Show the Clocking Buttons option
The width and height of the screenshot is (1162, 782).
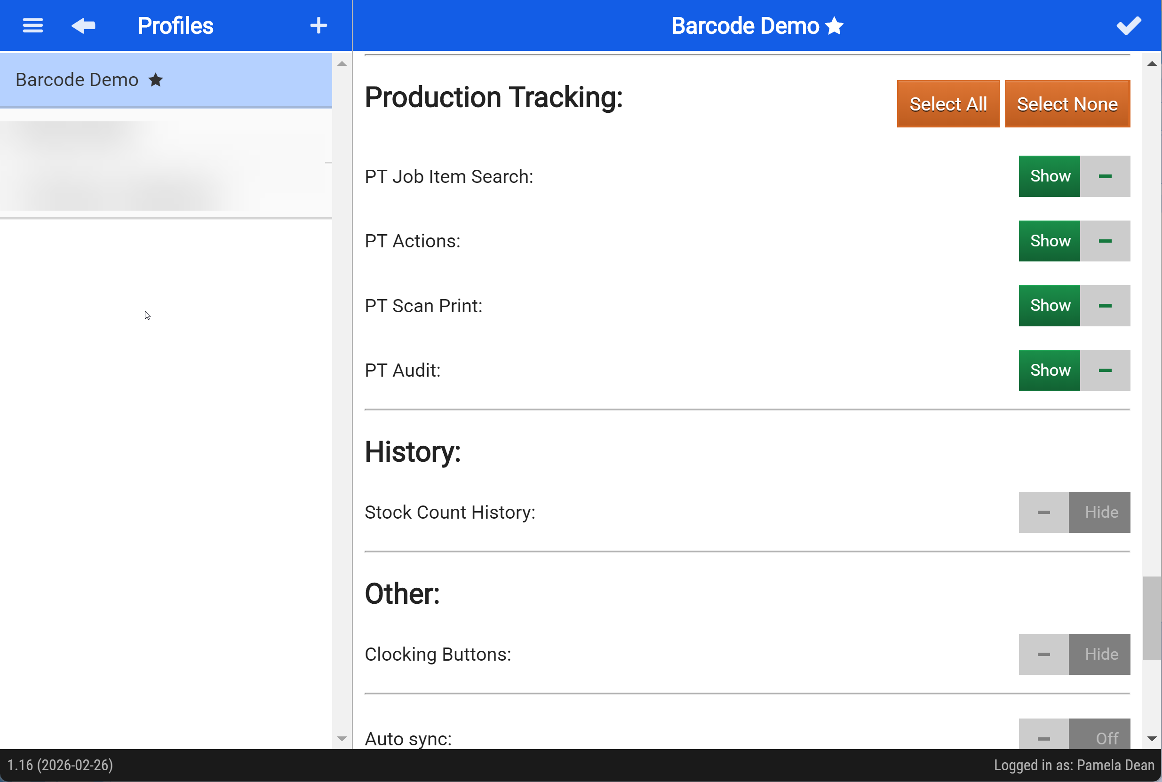[x=1074, y=654]
